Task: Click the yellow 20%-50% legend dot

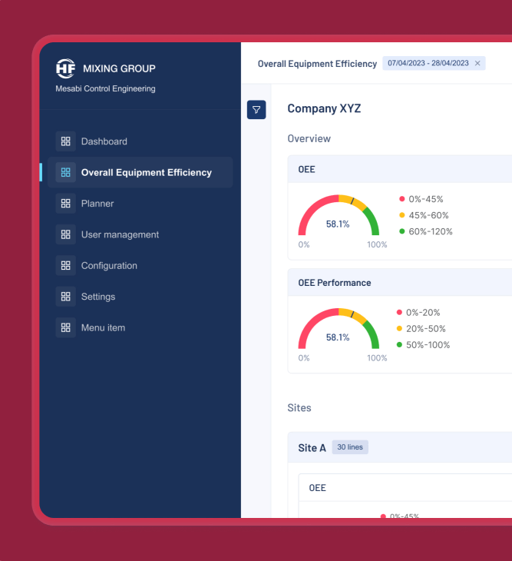Action: [x=399, y=328]
